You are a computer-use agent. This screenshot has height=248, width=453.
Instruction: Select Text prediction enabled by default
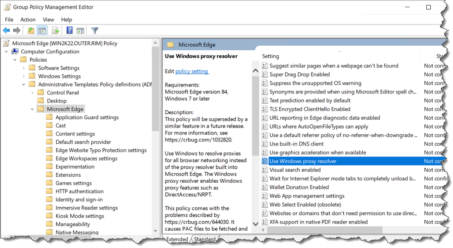click(310, 101)
